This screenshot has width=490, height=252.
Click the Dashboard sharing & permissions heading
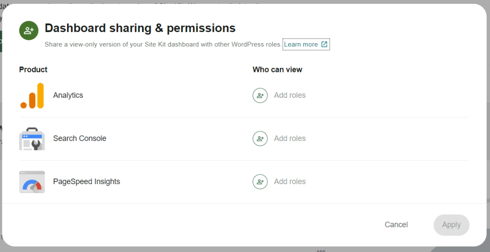click(x=140, y=28)
